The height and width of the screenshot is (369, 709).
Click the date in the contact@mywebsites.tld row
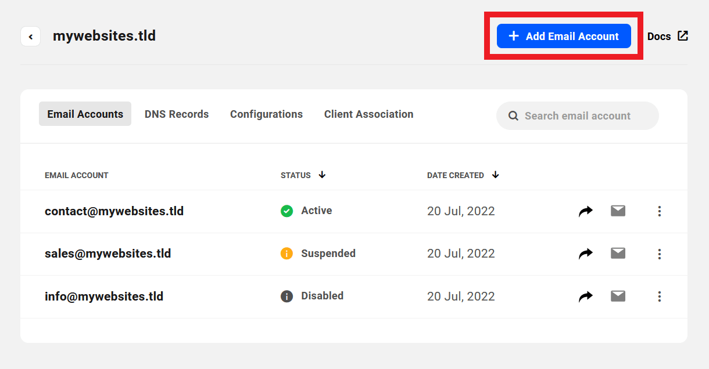point(461,211)
